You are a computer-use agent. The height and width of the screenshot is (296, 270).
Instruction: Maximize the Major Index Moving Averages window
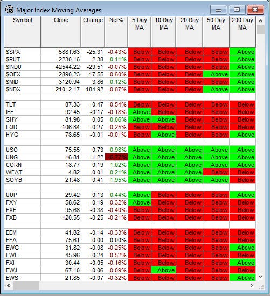[x=237, y=10]
